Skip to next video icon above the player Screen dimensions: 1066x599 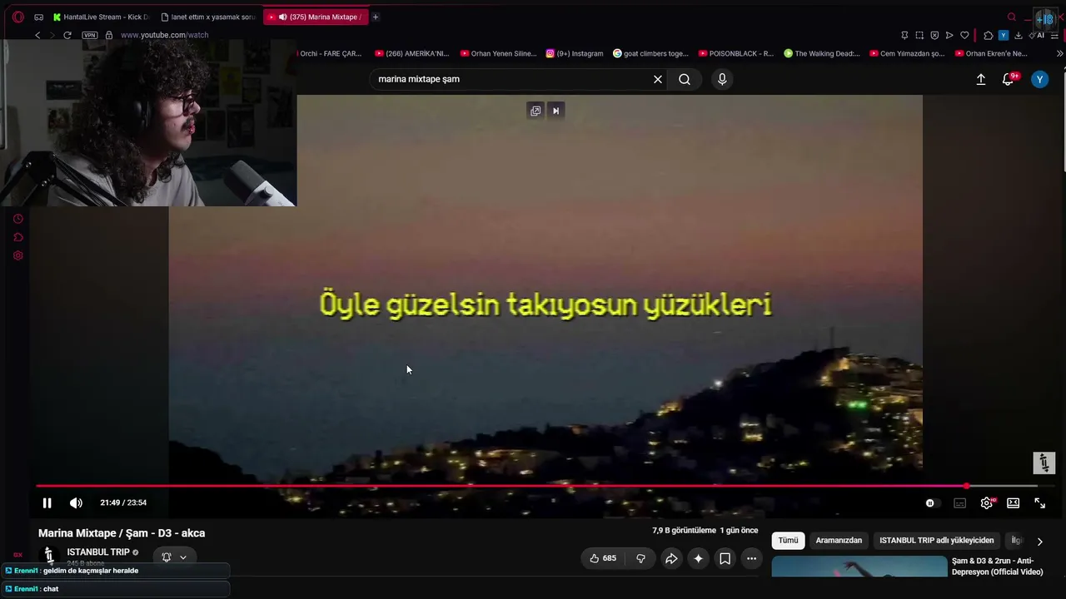(555, 111)
